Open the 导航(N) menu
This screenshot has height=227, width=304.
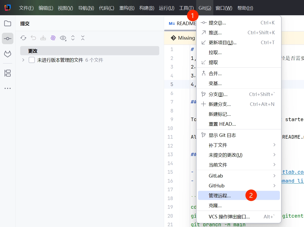tap(86, 8)
